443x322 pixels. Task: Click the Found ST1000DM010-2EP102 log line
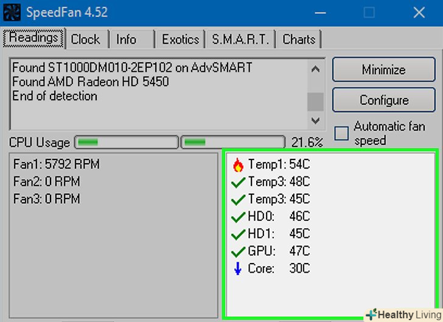132,68
